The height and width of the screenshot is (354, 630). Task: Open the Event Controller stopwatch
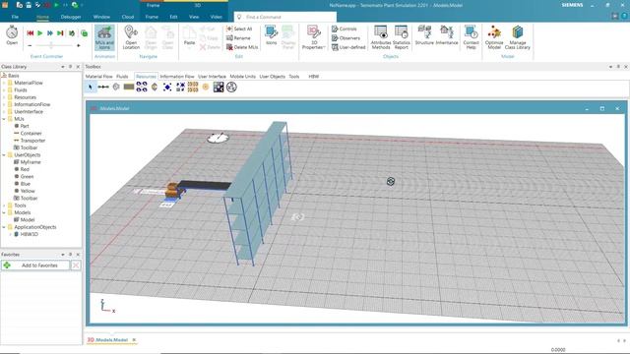(12, 34)
